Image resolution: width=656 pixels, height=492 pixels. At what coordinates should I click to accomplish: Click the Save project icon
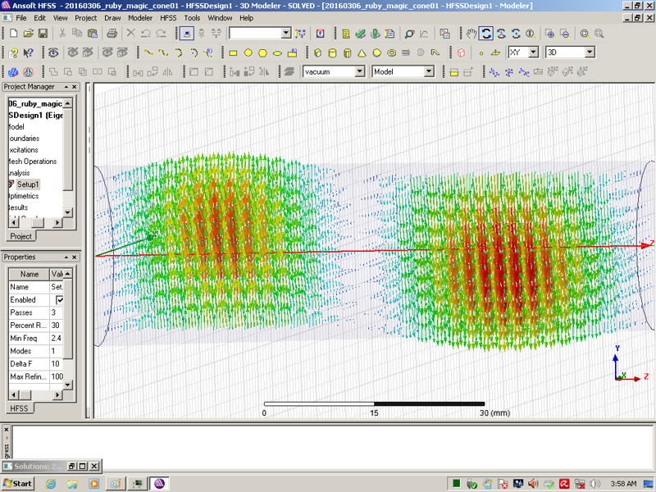[x=43, y=34]
